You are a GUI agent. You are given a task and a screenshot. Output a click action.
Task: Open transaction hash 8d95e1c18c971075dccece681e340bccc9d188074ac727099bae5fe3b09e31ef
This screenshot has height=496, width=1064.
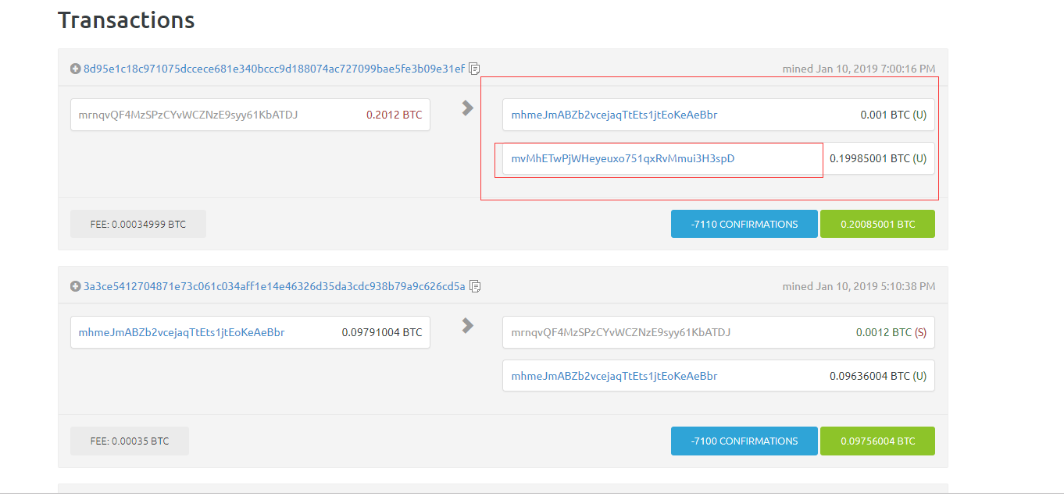274,69
